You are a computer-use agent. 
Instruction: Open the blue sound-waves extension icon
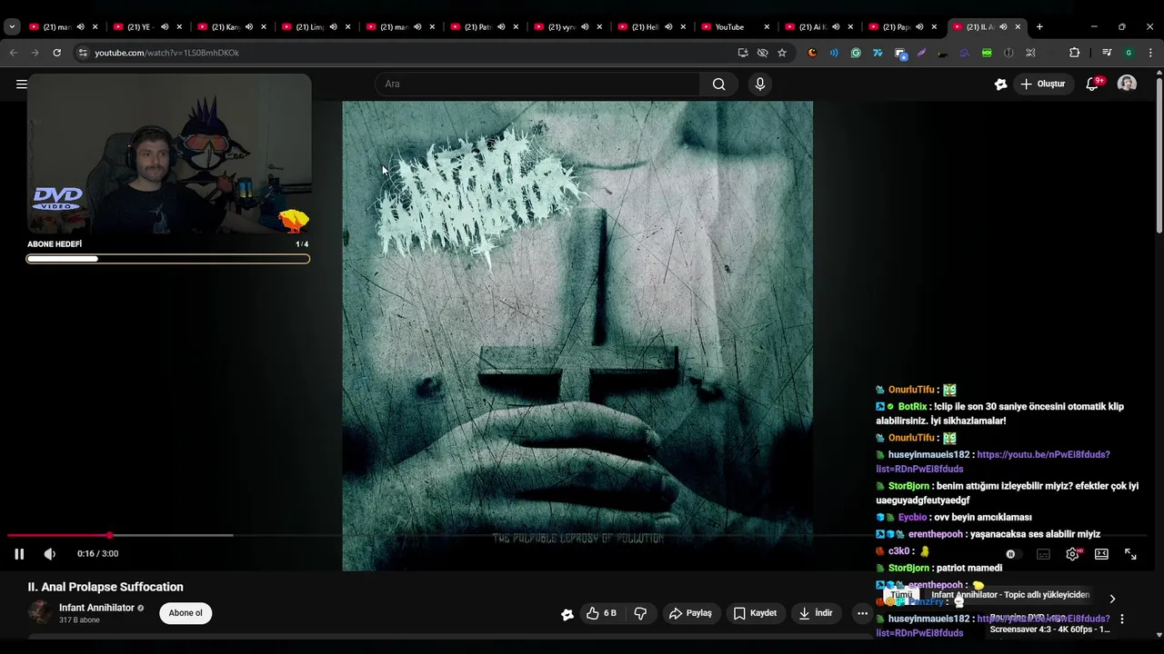[x=834, y=53]
